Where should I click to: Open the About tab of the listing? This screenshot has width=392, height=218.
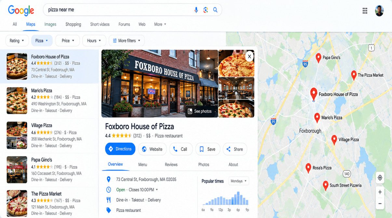(x=233, y=164)
